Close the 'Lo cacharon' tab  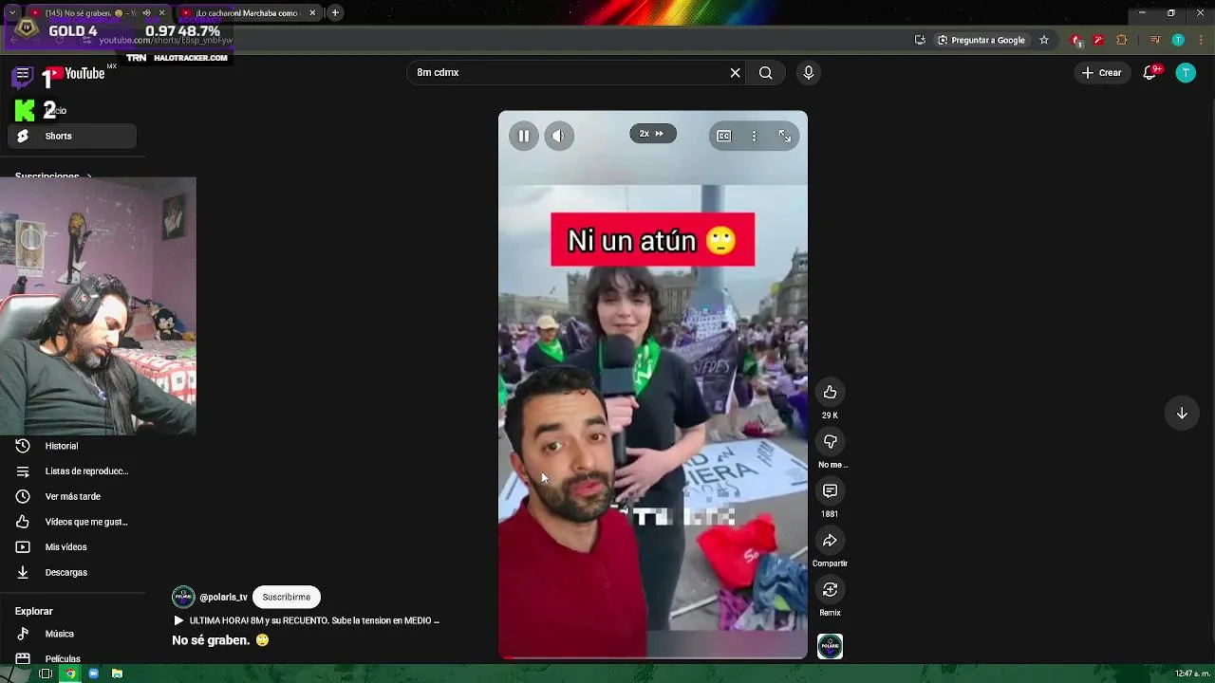point(312,13)
